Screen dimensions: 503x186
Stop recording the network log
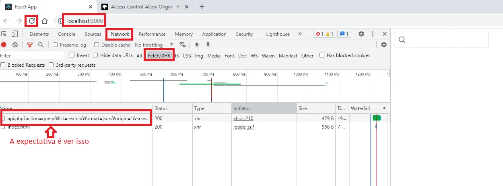pyautogui.click(x=4, y=45)
